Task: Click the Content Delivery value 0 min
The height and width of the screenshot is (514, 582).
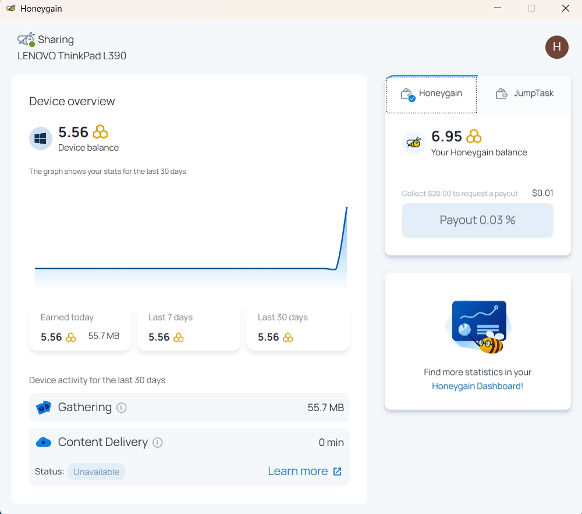Action: click(331, 442)
